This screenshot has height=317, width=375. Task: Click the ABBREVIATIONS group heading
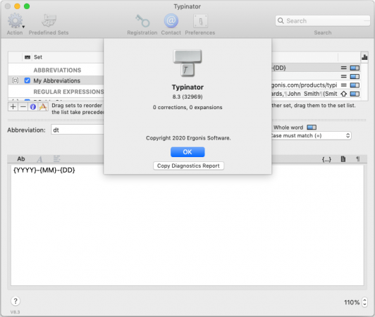[x=57, y=70]
